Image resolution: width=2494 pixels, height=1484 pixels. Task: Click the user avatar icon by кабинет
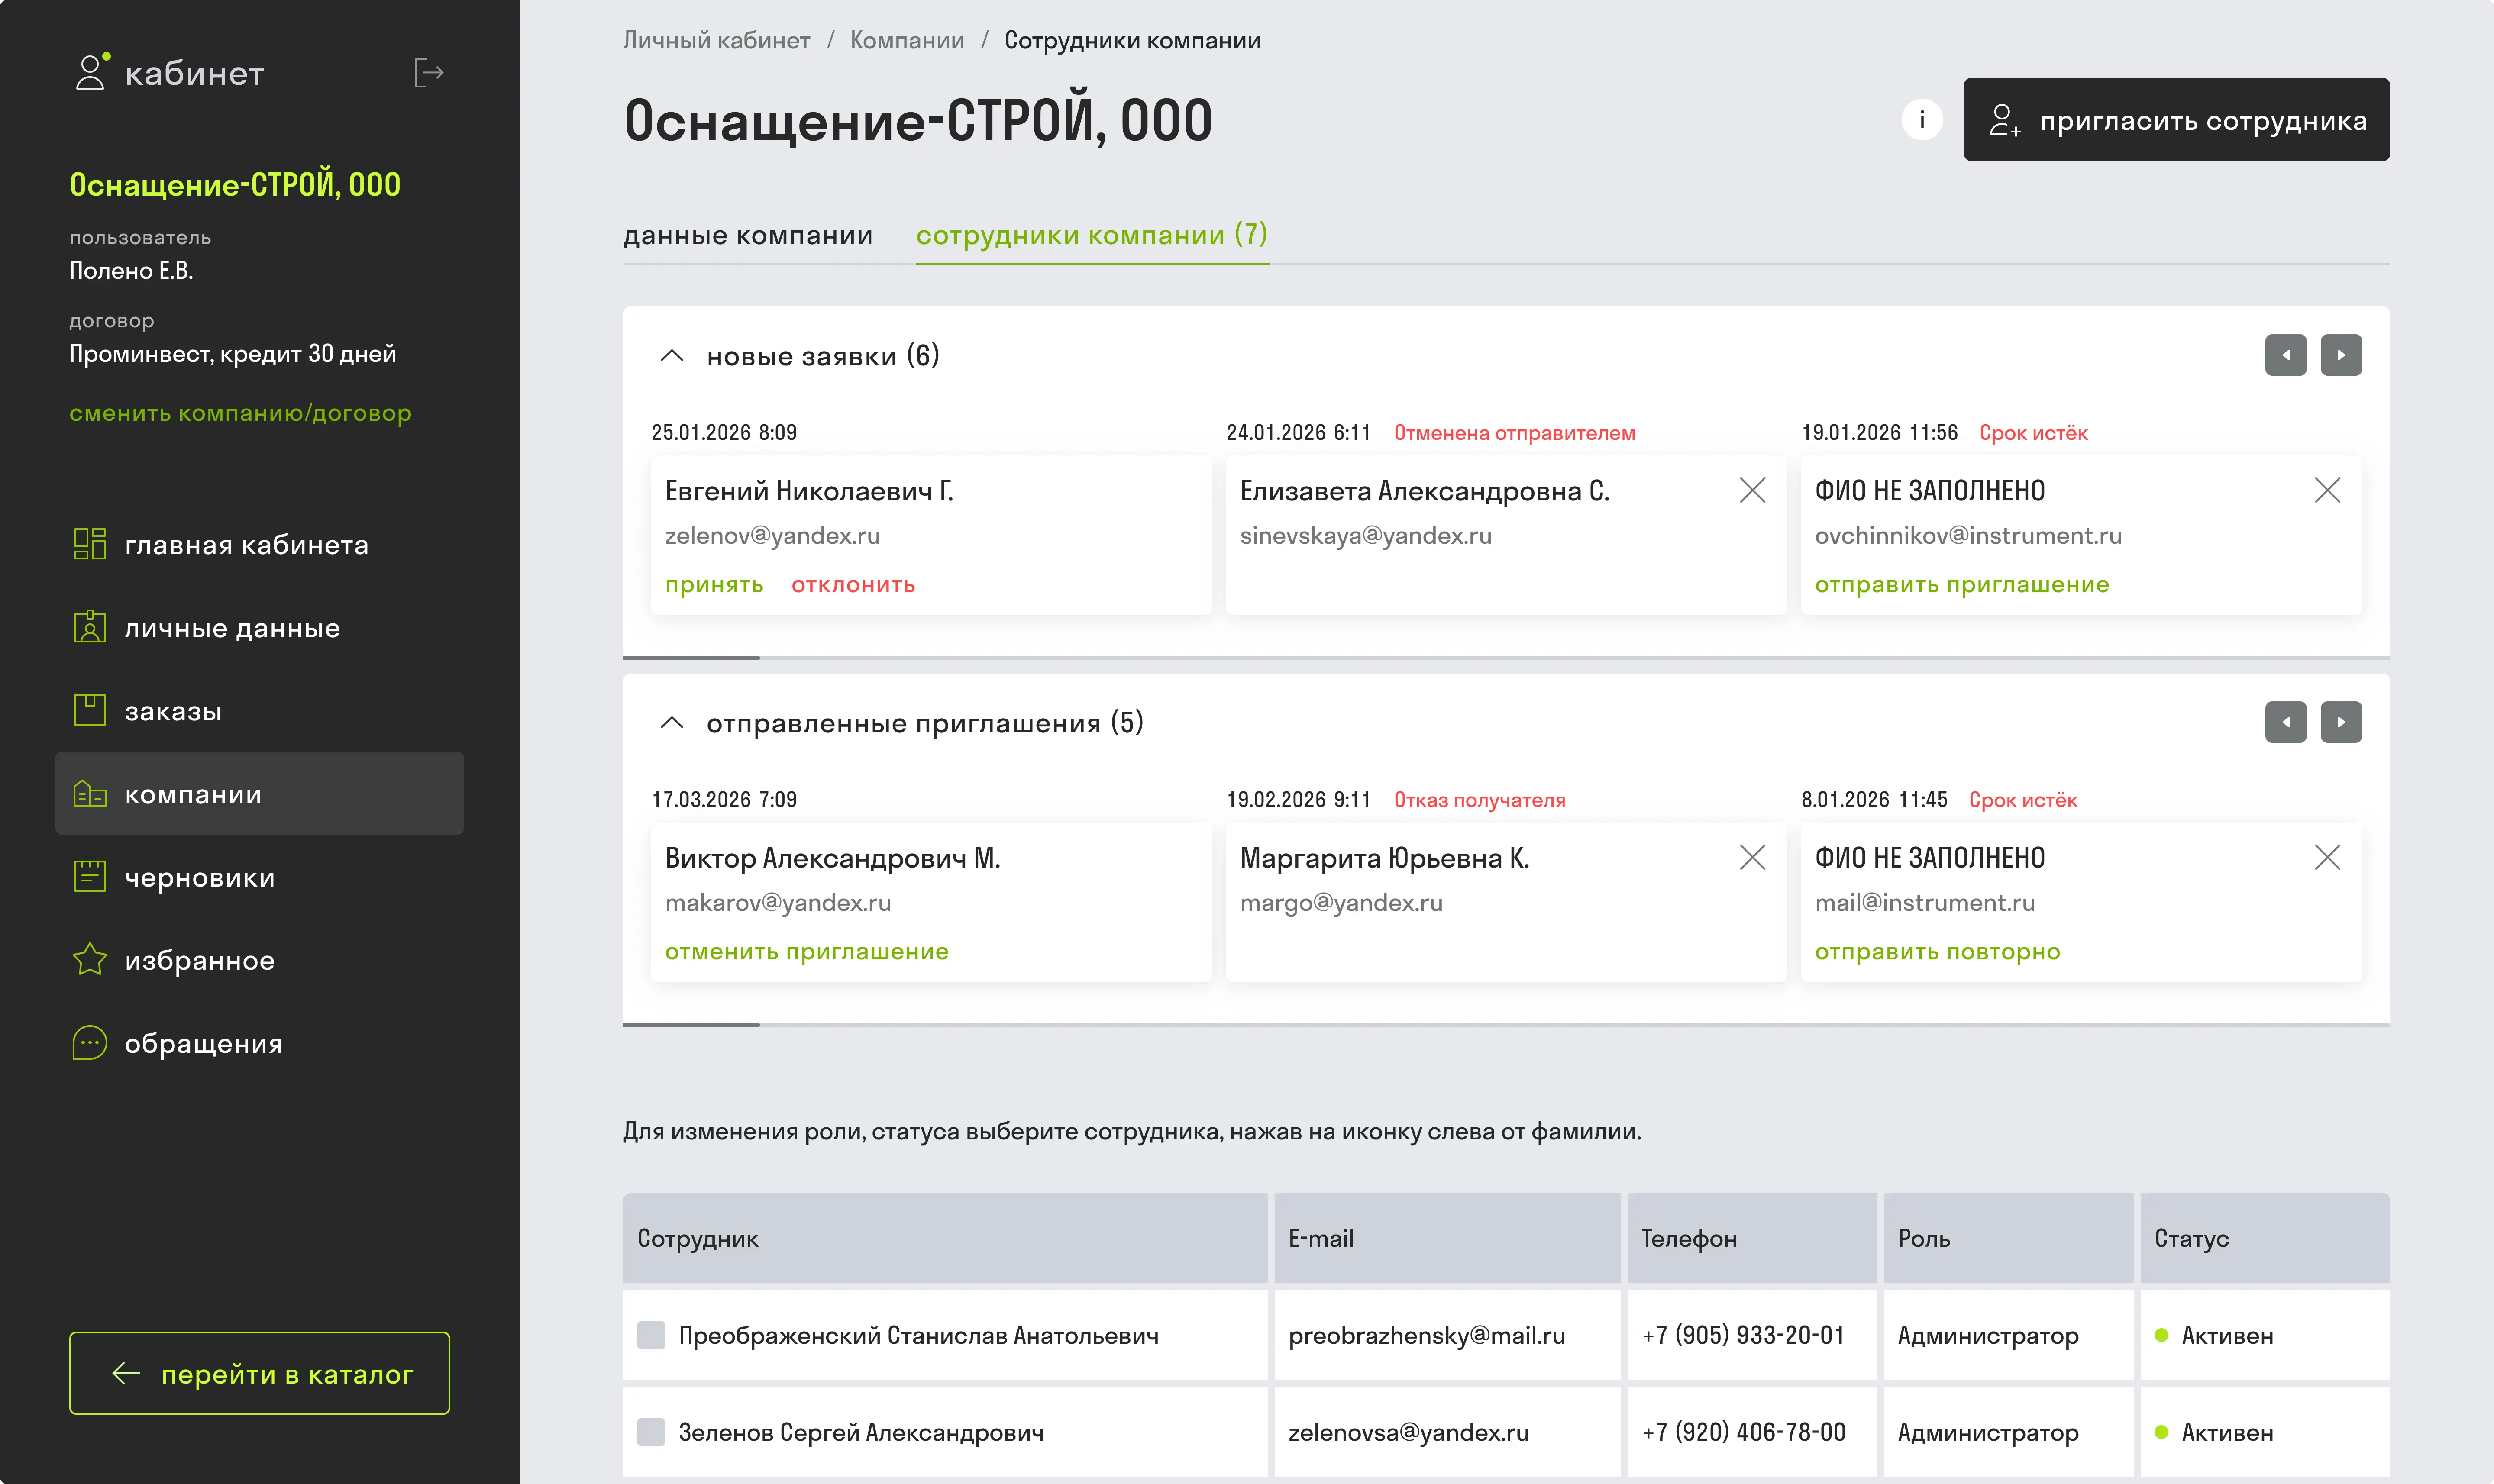pos(91,72)
